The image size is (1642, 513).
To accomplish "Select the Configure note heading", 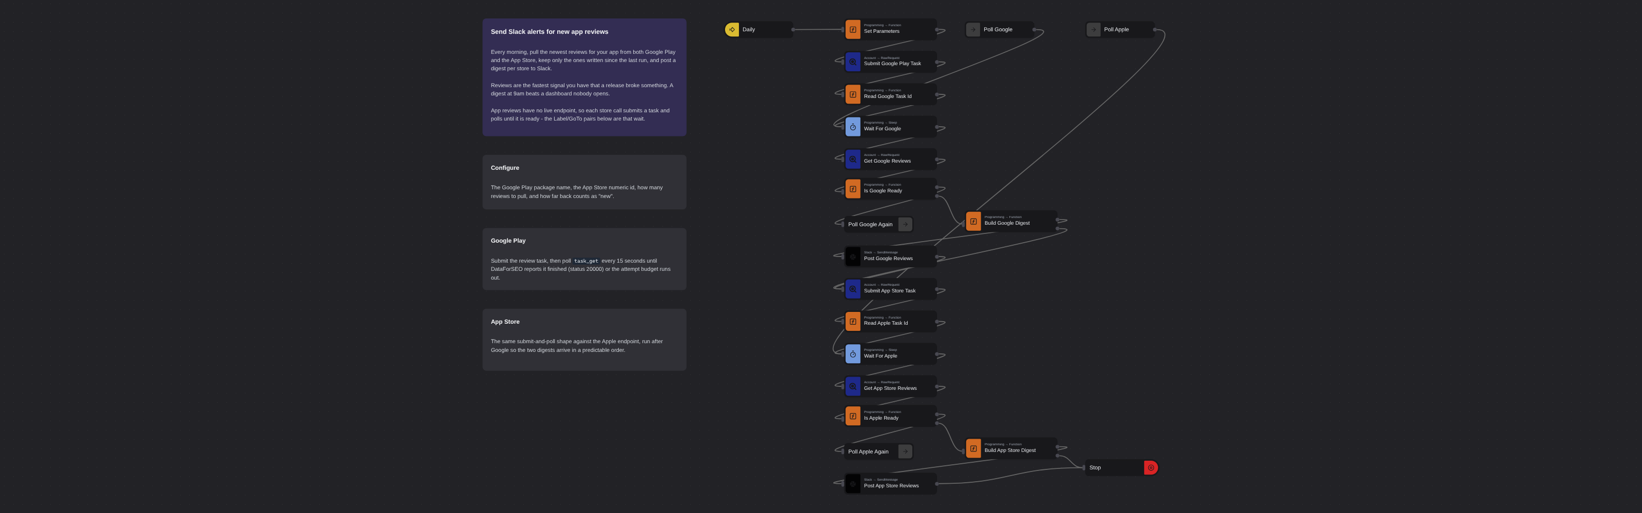I will pyautogui.click(x=505, y=168).
